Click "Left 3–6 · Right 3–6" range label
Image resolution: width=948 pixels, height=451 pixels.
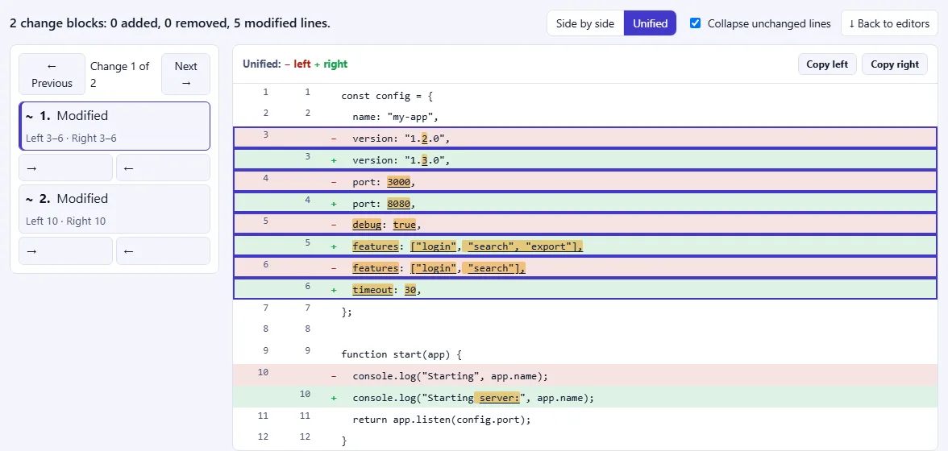[x=71, y=139]
